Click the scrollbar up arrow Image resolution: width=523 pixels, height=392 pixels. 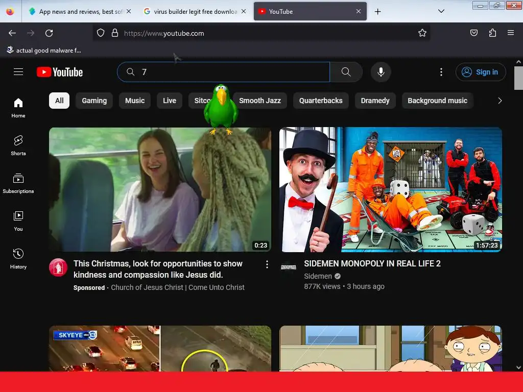tap(518, 62)
